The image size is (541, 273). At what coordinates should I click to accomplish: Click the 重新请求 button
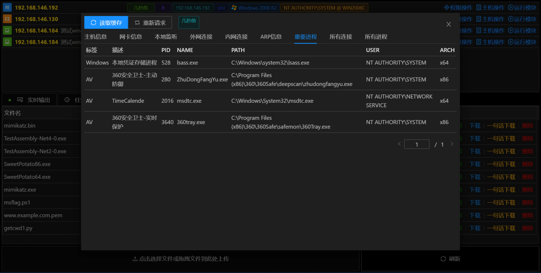[x=150, y=23]
